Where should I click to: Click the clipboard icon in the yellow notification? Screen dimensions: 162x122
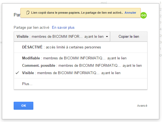(28, 13)
